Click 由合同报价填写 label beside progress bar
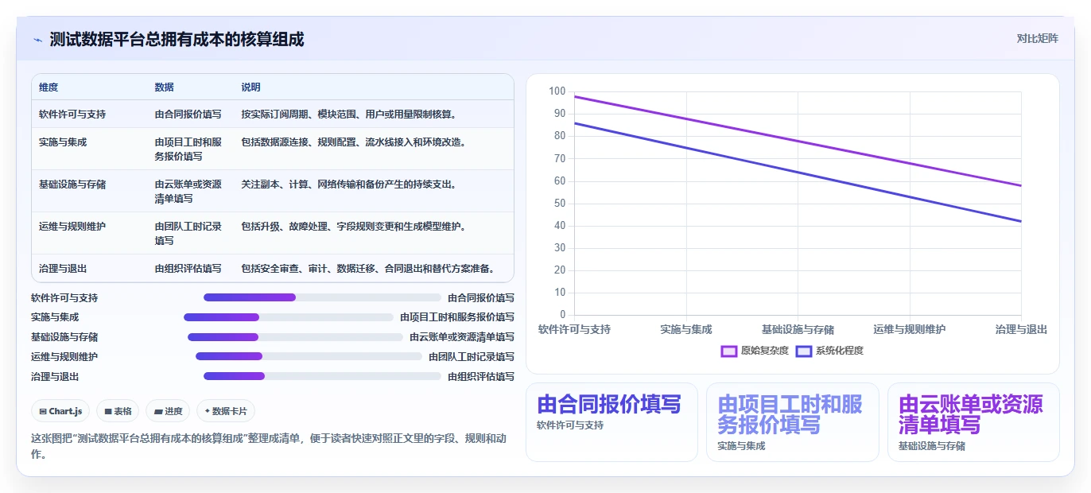Viewport: 1091px width, 493px height. [481, 298]
